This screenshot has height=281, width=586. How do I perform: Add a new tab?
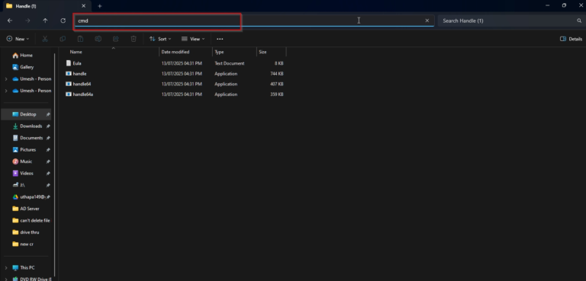point(99,6)
